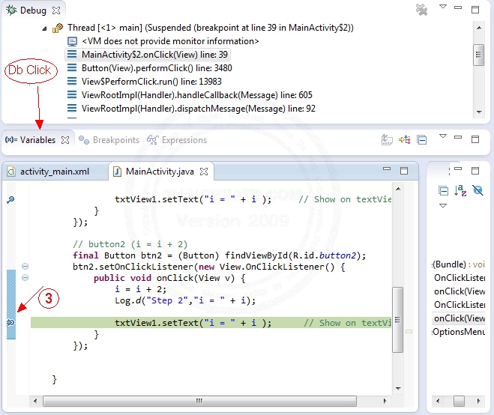The width and height of the screenshot is (494, 415).
Task: Click the editor vertical scrollbar down arrow
Action: click(398, 389)
